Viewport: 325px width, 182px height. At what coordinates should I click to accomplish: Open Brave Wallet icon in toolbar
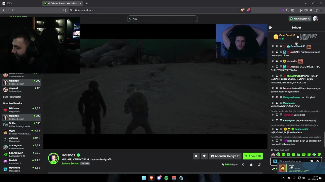pos(306,10)
